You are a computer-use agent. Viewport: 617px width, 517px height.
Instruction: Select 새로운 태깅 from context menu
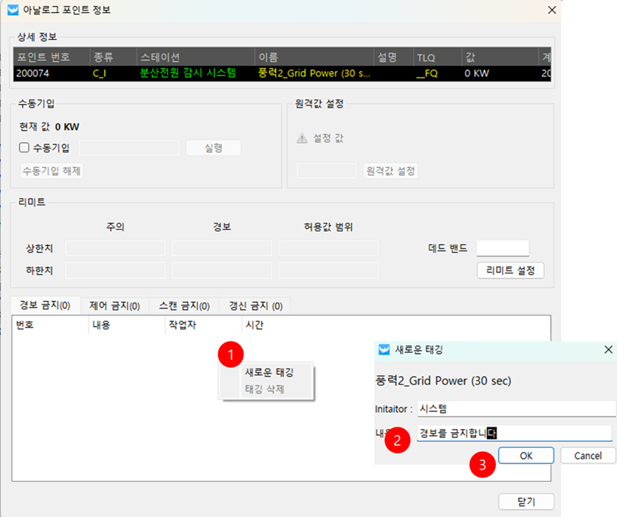tap(268, 372)
